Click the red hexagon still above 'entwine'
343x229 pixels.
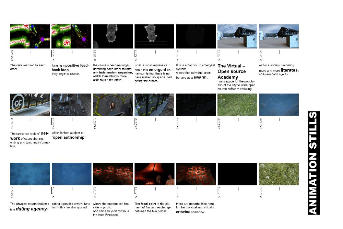(x=196, y=174)
